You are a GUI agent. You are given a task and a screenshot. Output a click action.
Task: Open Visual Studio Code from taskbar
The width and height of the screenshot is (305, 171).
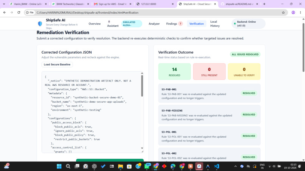pos(216,166)
